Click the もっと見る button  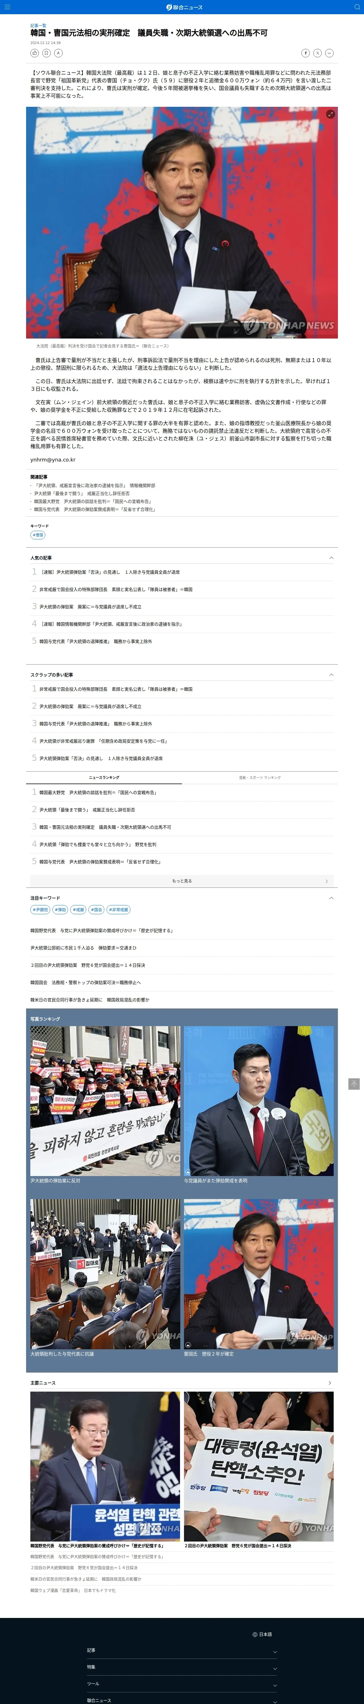click(182, 881)
